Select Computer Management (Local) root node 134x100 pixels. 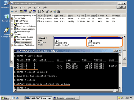23,16
